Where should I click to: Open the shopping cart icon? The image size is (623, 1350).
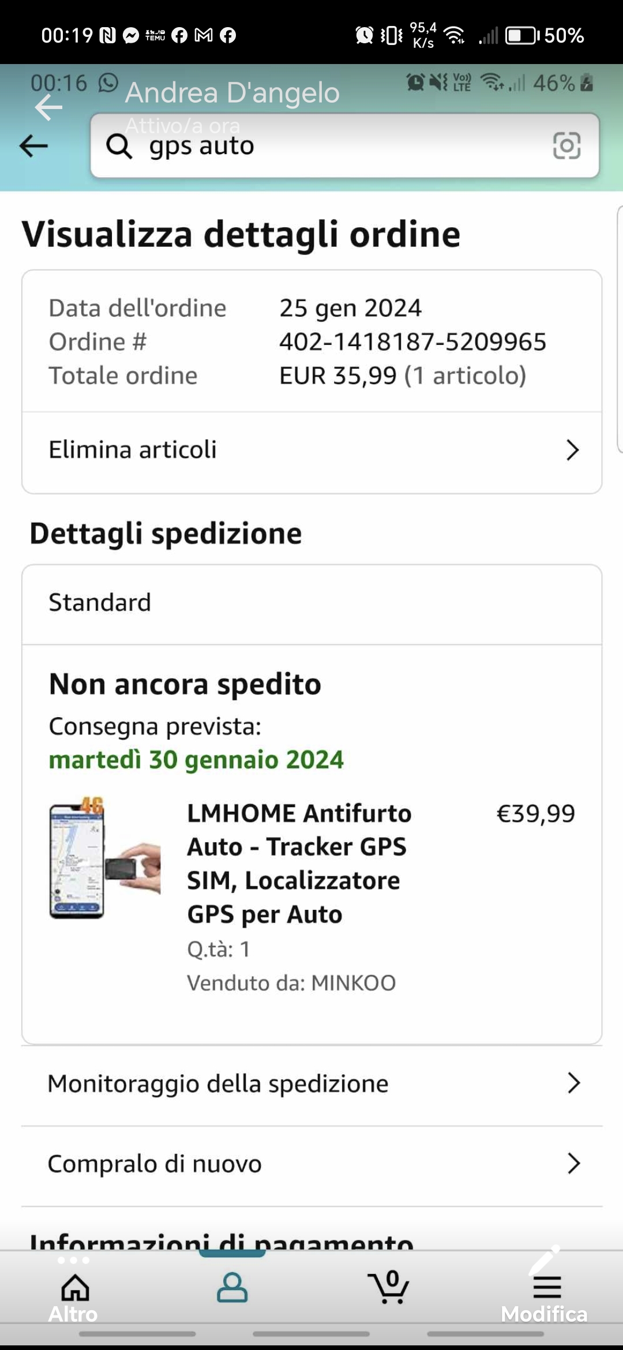tap(389, 1288)
